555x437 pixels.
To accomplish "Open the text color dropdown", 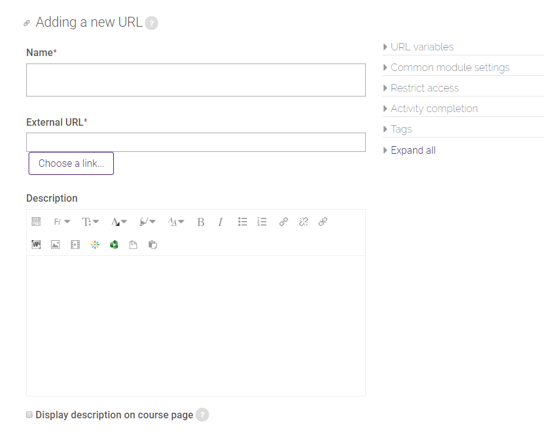I will (x=119, y=222).
